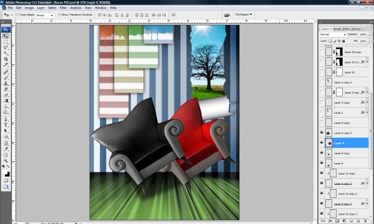Delete layer with the trash icon

(x=365, y=221)
